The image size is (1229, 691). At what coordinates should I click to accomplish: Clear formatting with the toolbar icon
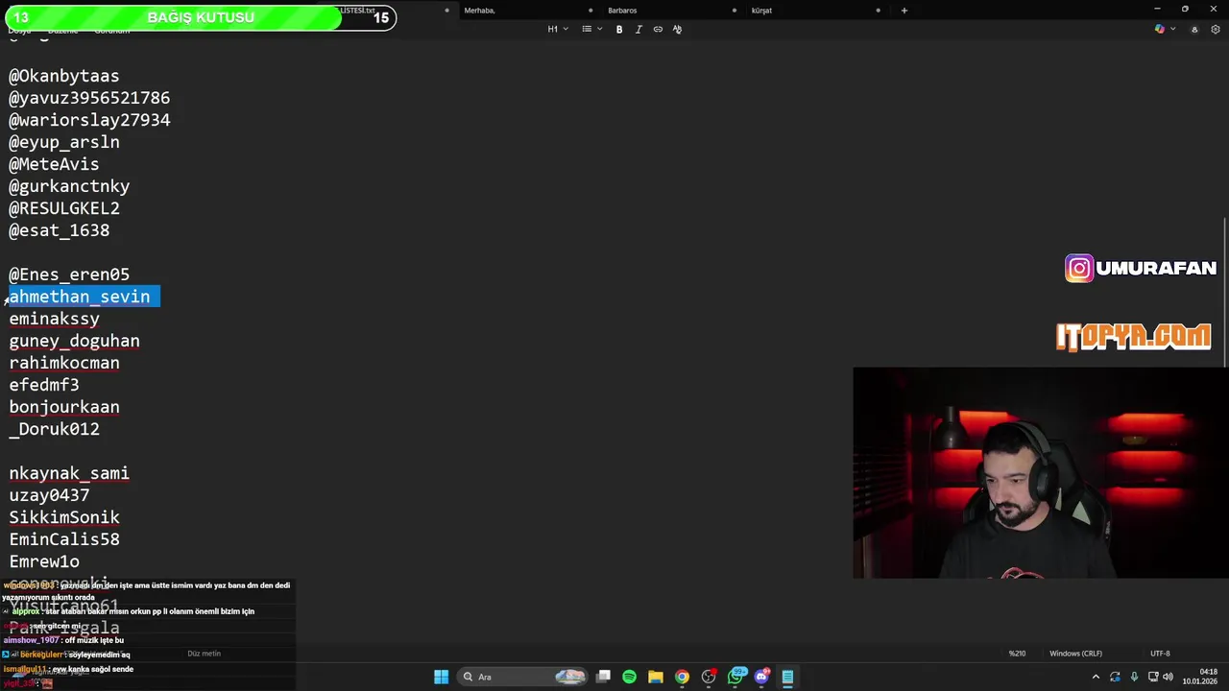click(x=677, y=30)
